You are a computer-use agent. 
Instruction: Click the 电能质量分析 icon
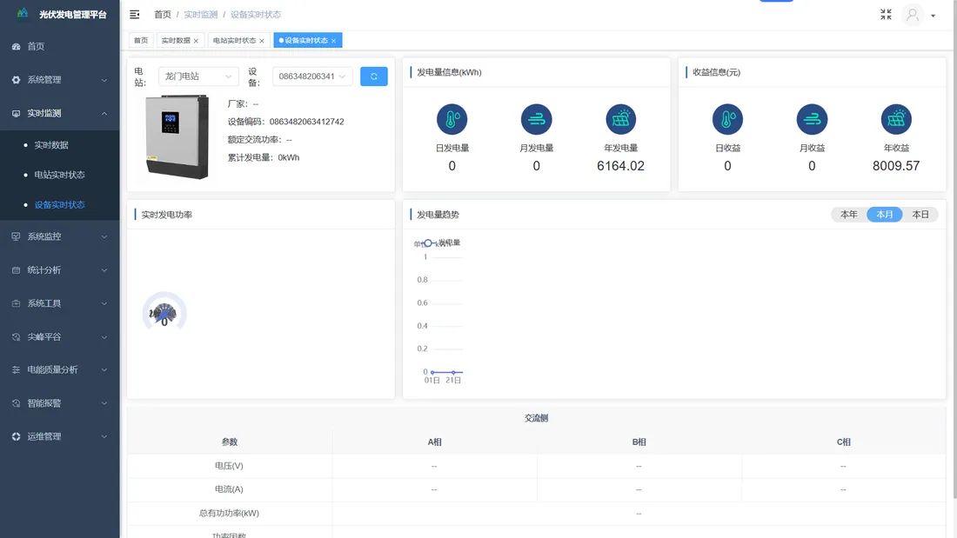point(16,369)
